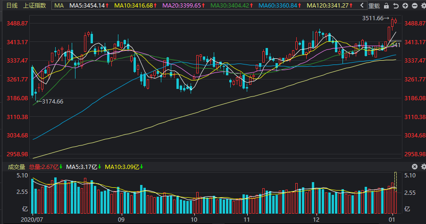Image resolution: width=426 pixels, height=224 pixels.
Task: Open the volume panel settings gear
Action: (x=423, y=167)
